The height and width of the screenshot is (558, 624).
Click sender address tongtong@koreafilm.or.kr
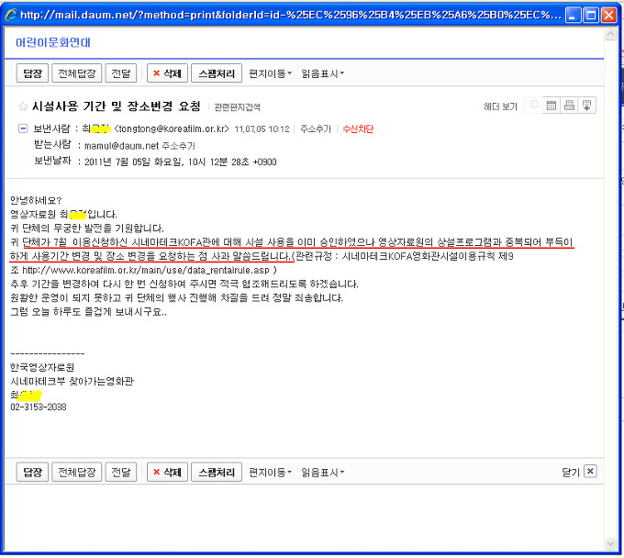click(x=172, y=129)
